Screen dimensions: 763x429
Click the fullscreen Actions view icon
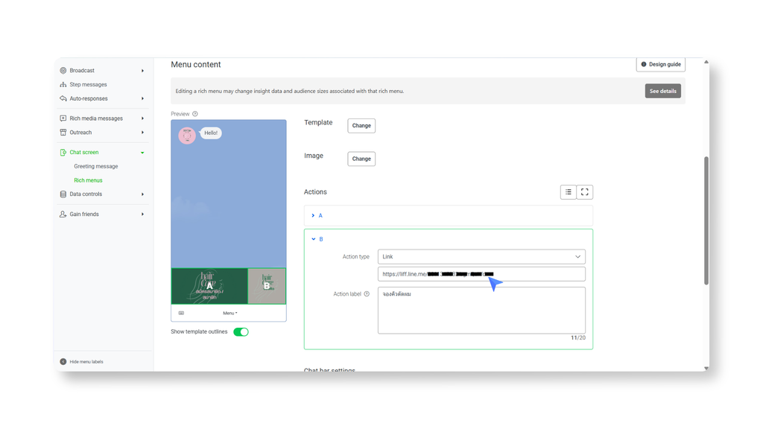(x=585, y=192)
